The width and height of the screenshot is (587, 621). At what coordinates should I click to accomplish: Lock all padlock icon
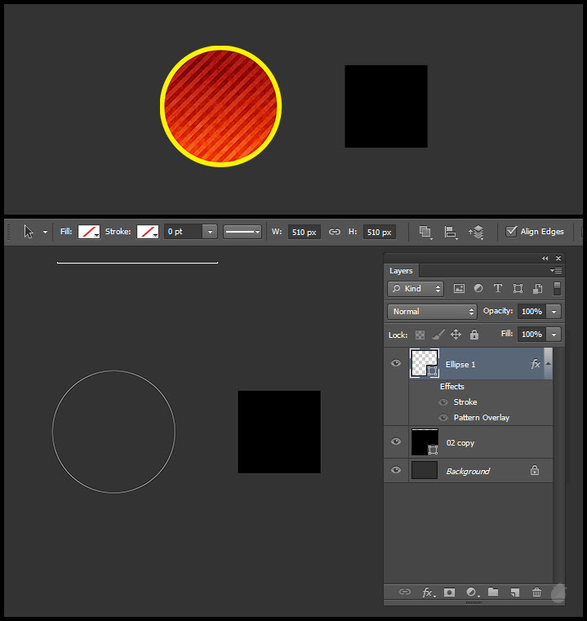(474, 335)
